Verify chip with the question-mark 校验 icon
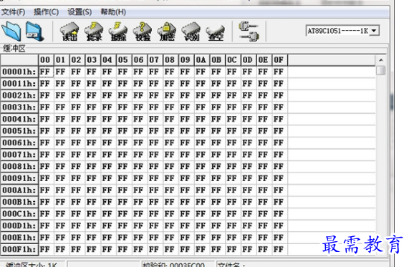The width and height of the screenshot is (409, 267). pyautogui.click(x=143, y=31)
